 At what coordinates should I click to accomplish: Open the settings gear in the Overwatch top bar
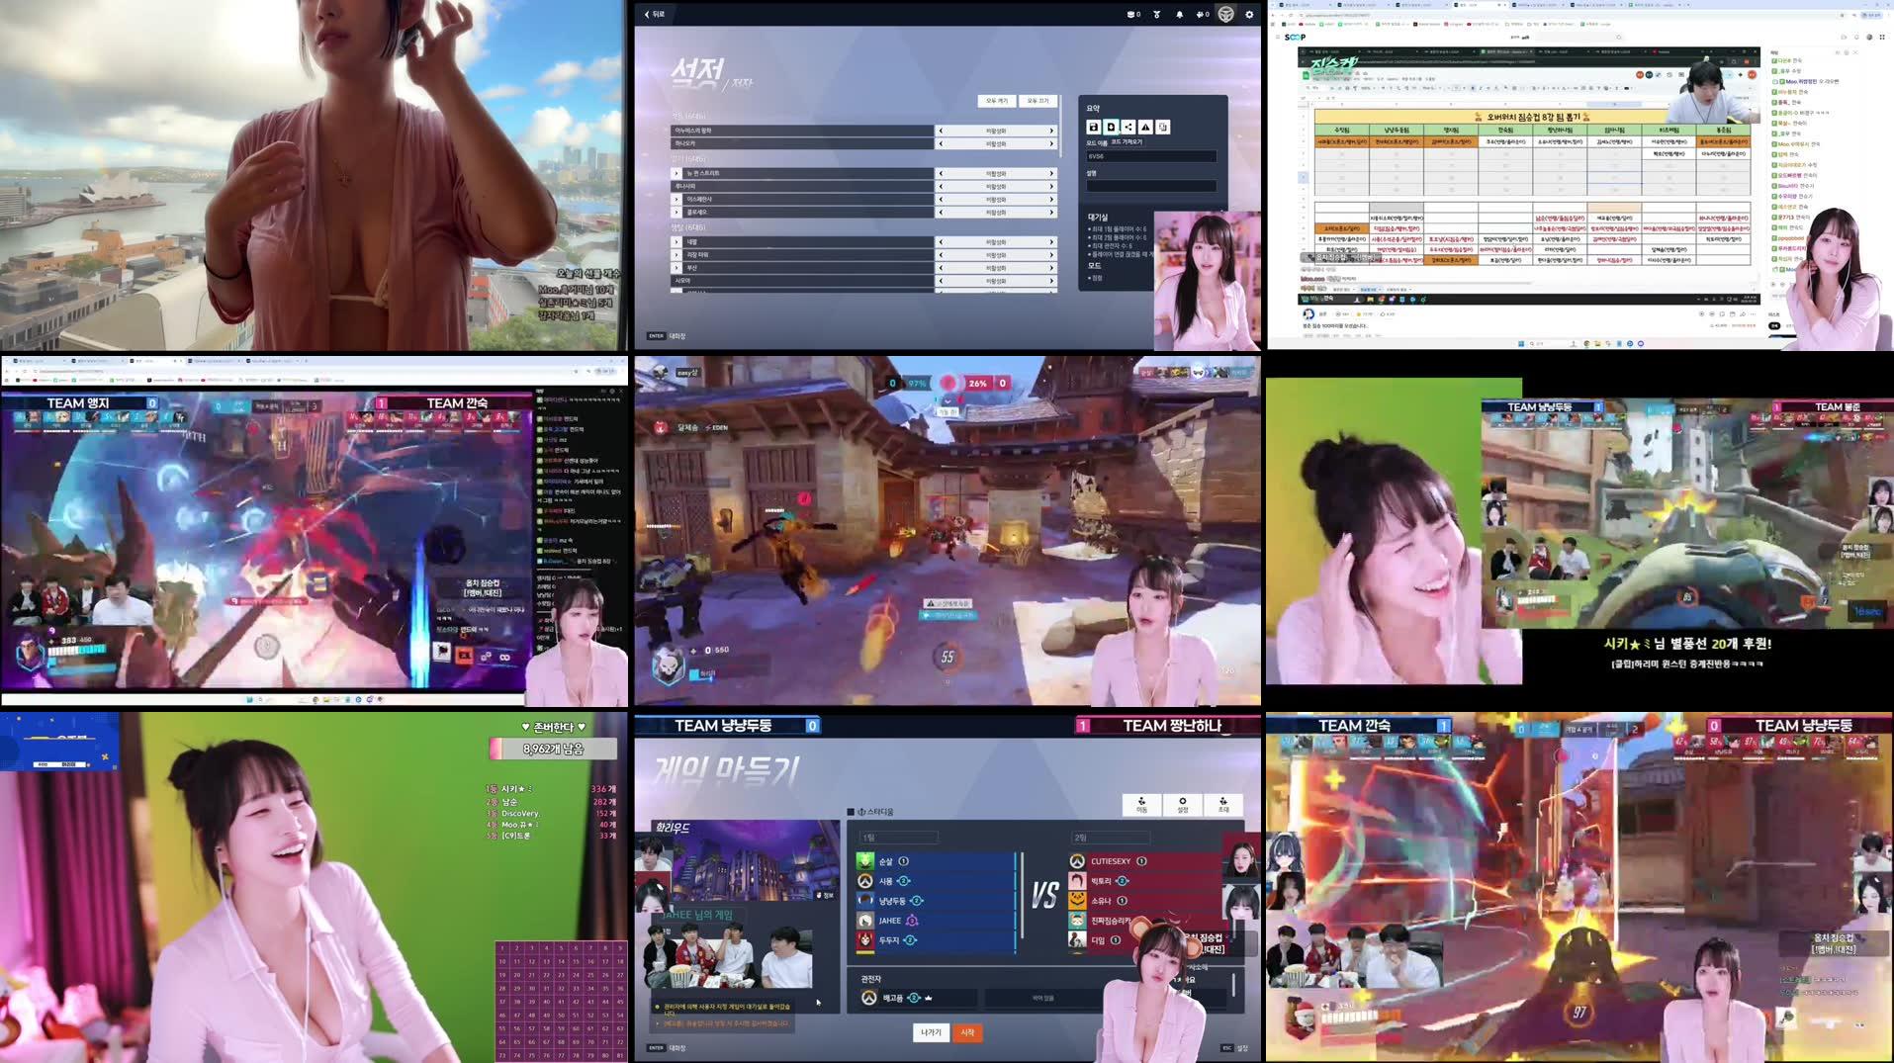(x=1249, y=15)
